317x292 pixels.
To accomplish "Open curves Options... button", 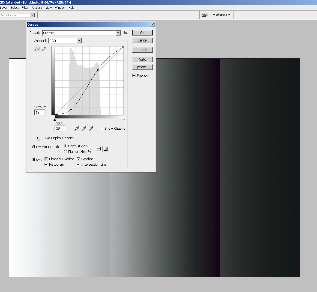I will pyautogui.click(x=142, y=67).
